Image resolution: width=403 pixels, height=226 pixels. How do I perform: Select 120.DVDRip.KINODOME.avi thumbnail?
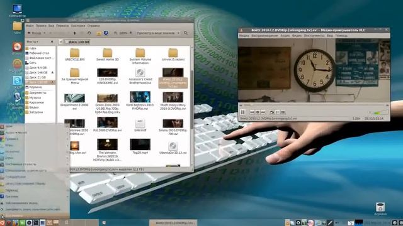click(x=108, y=73)
